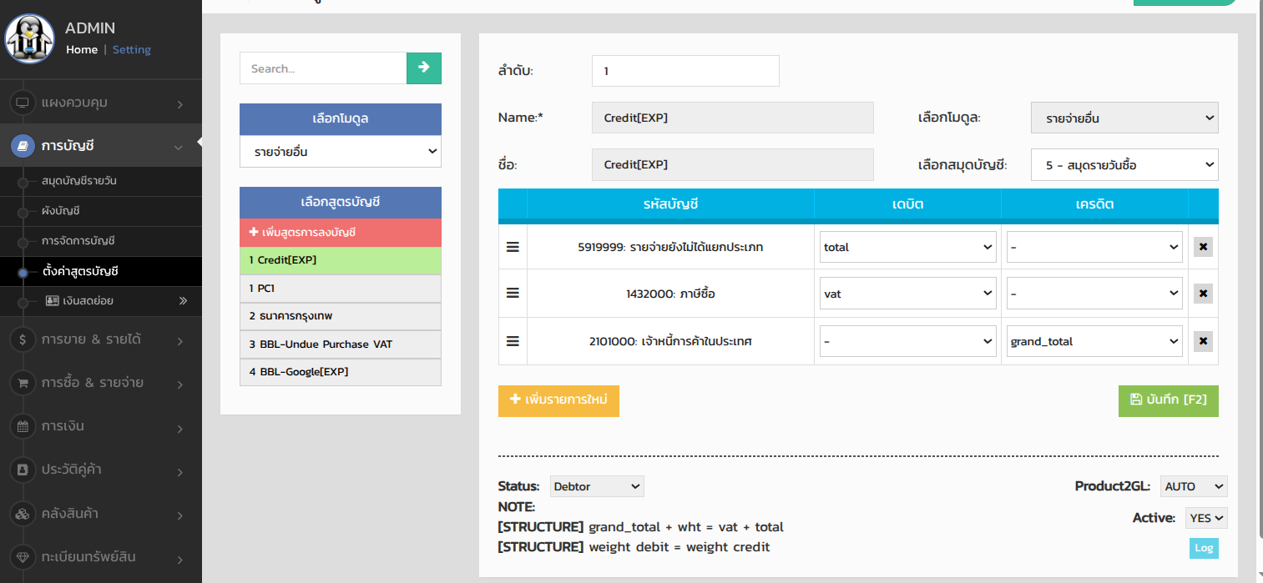Click เพิ่มรายการใหม่ to add new row
This screenshot has height=583, width=1263.
[558, 400]
